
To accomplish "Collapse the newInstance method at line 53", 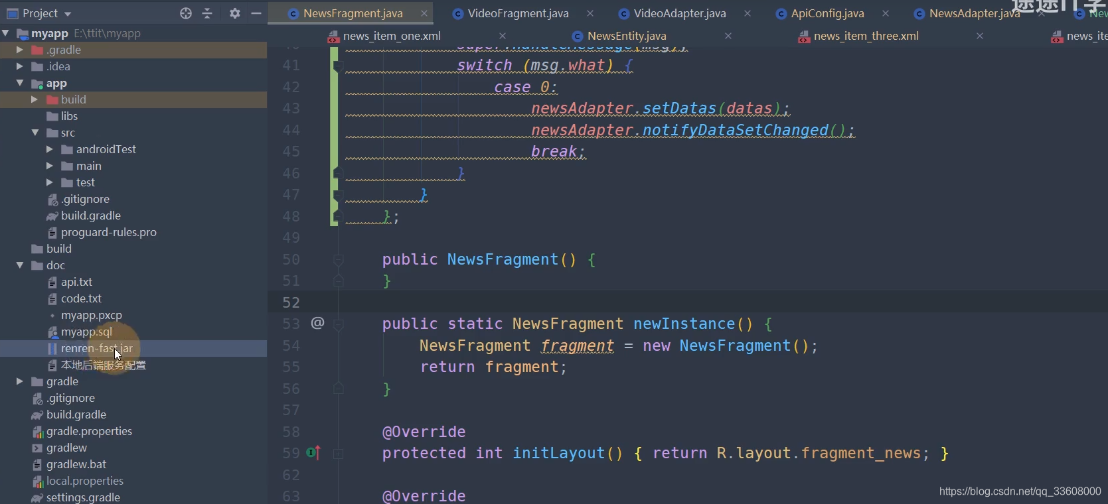I will click(338, 324).
